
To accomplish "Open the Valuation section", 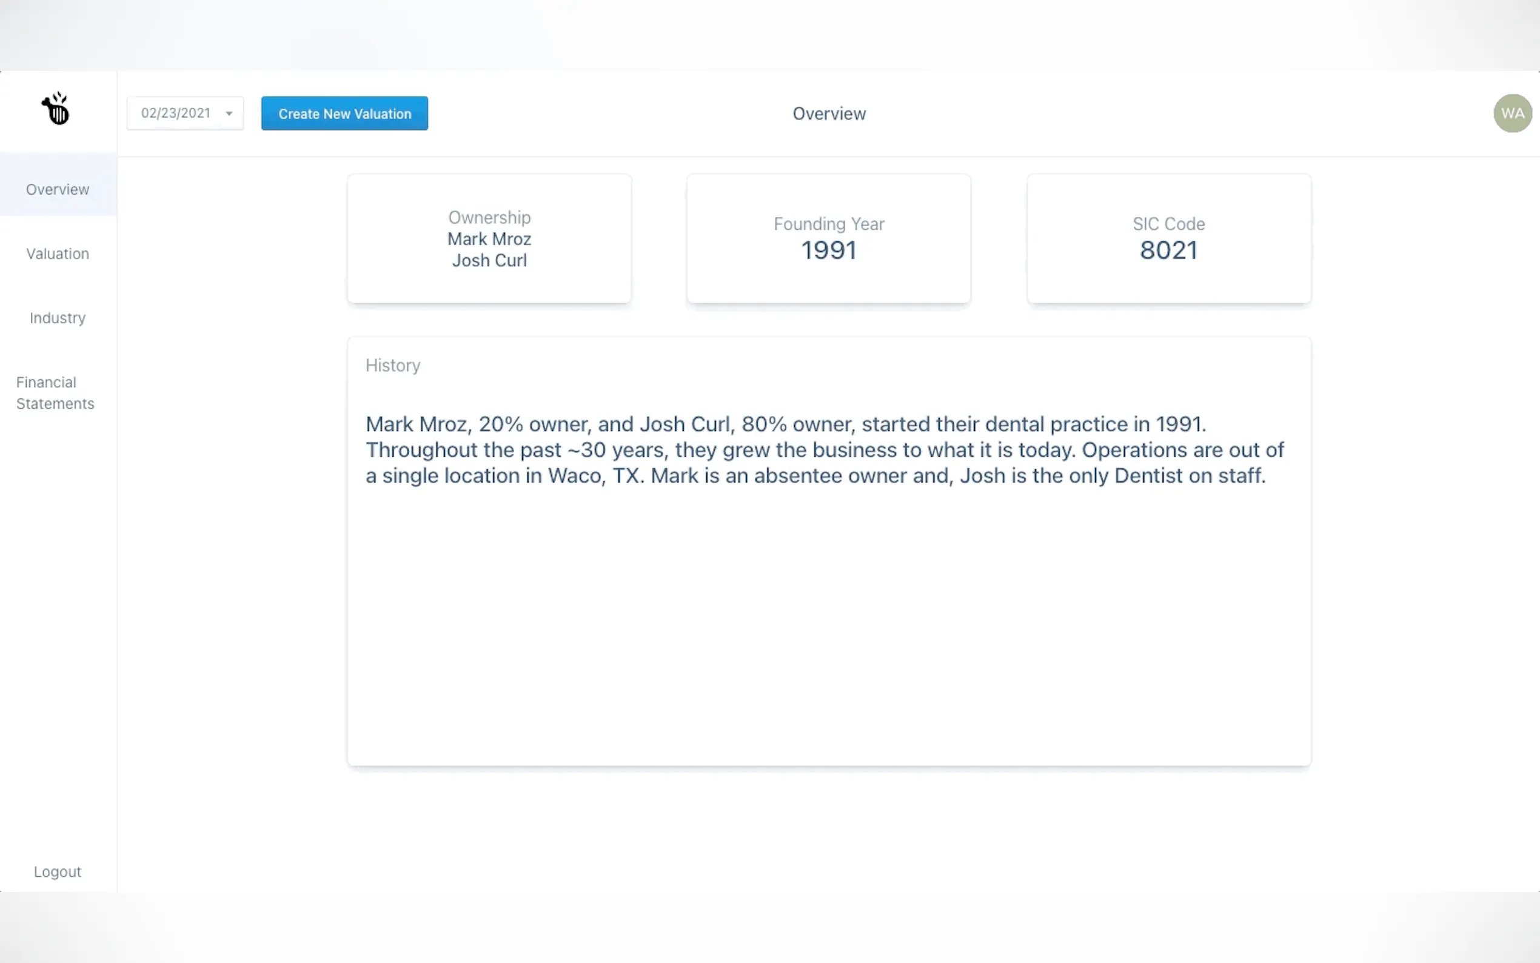I will click(58, 253).
